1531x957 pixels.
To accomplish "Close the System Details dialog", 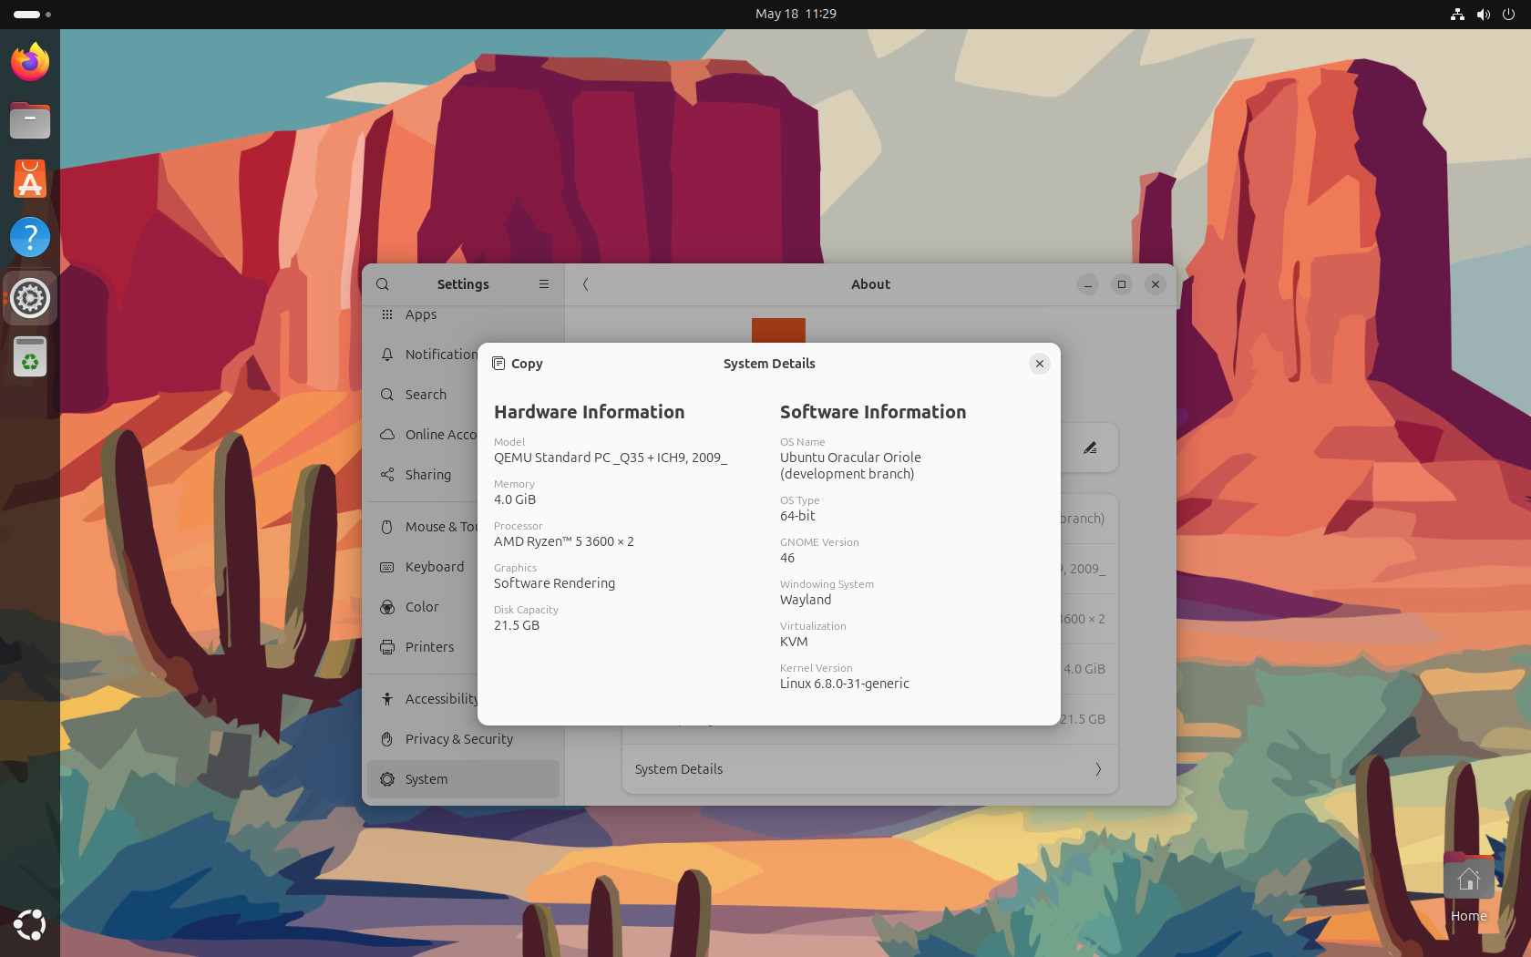I will point(1039,364).
